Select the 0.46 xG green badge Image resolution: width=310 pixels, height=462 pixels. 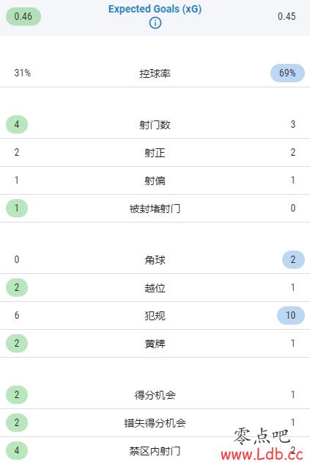tap(23, 16)
